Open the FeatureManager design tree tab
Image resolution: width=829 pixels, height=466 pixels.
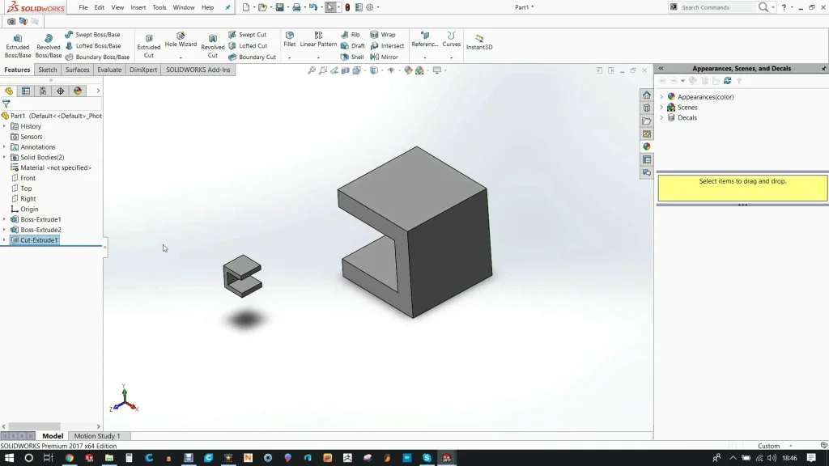8,91
